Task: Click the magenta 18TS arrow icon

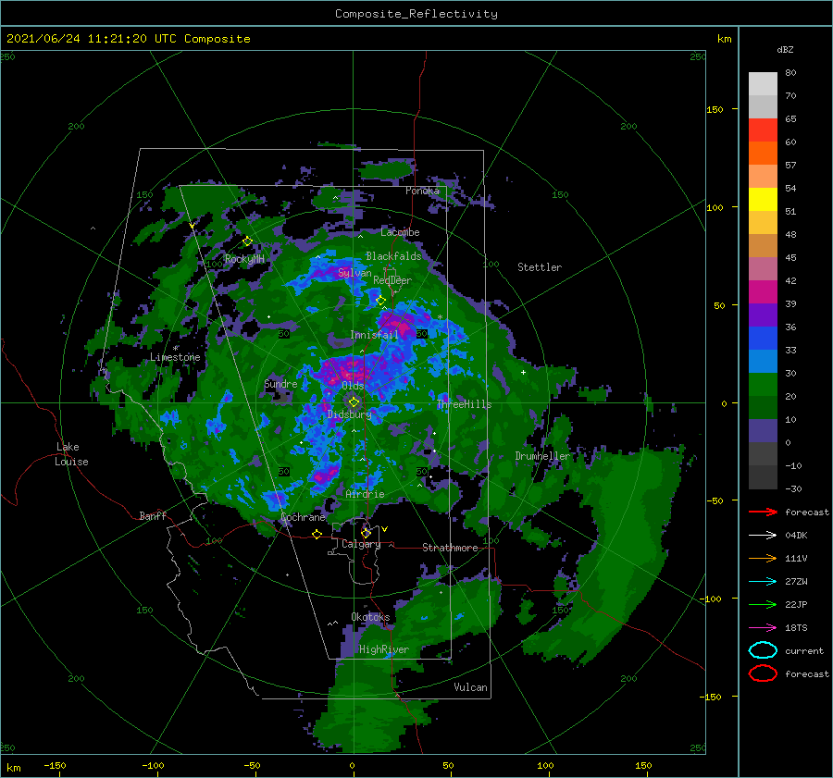Action: pyautogui.click(x=763, y=627)
